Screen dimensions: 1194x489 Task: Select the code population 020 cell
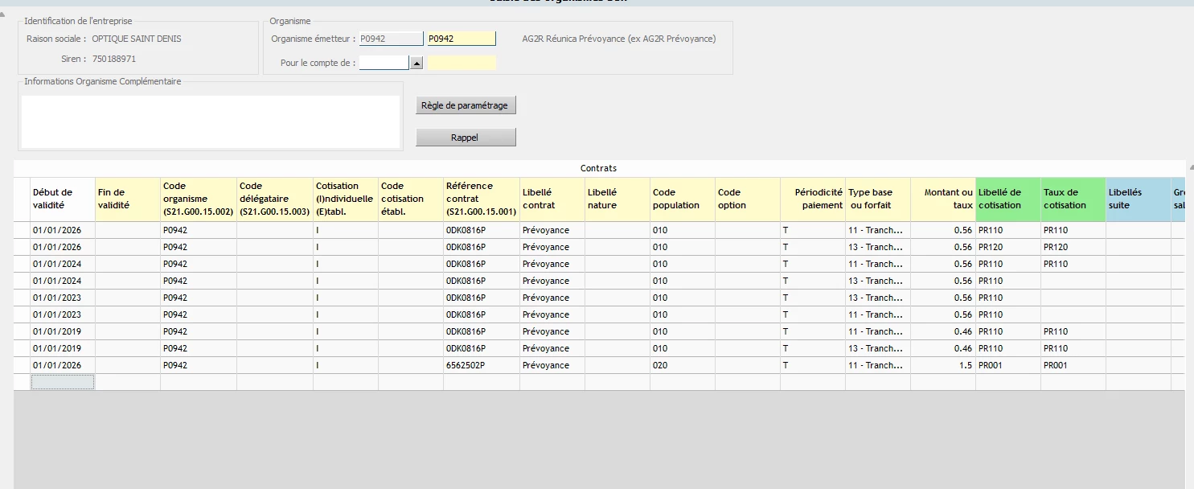683,365
